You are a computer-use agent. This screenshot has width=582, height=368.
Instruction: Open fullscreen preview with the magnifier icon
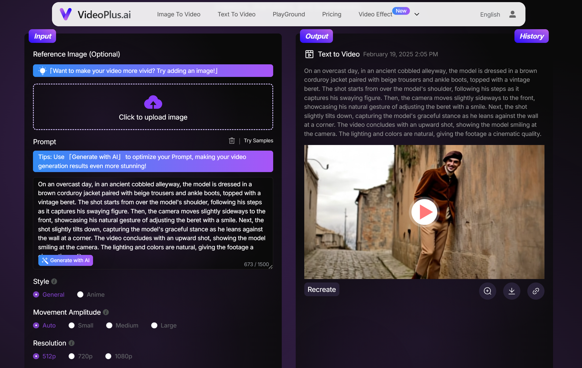(487, 291)
